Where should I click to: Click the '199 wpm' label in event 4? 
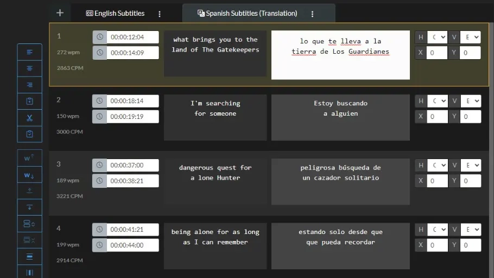tap(68, 244)
